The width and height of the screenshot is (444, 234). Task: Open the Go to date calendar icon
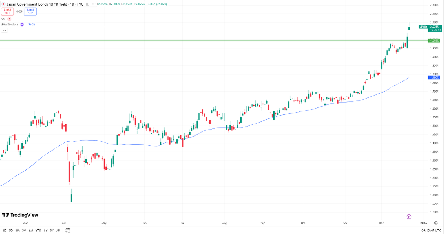(x=68, y=230)
